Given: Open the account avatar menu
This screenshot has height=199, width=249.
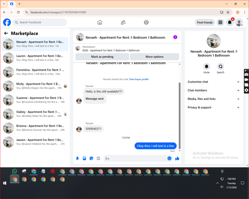Looking at the screenshot, I should (x=239, y=22).
